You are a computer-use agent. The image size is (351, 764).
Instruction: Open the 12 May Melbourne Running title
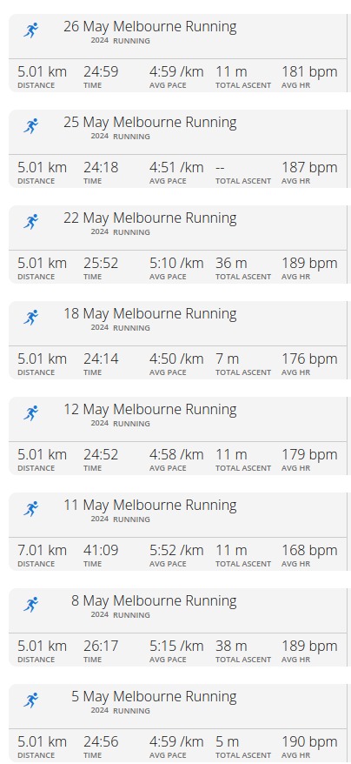(150, 409)
